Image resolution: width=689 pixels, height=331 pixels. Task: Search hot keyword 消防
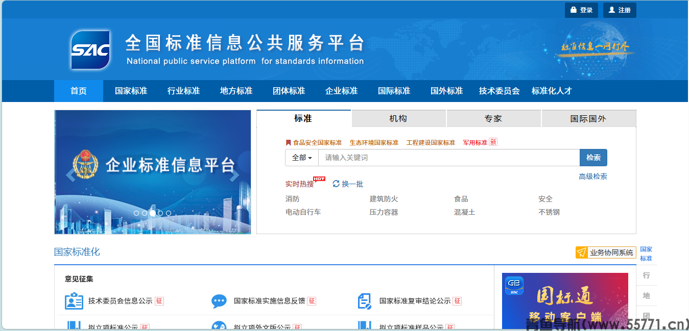click(293, 199)
